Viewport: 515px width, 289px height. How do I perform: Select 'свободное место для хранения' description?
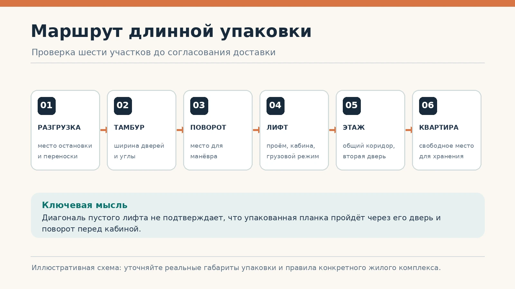click(x=446, y=151)
